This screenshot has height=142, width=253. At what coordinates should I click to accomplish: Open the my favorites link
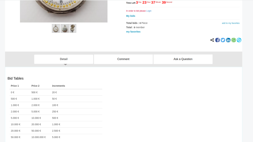pyautogui.click(x=133, y=32)
